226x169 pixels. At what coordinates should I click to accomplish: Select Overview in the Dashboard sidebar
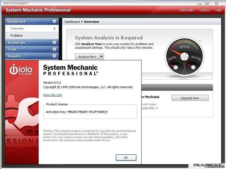[x=32, y=28]
